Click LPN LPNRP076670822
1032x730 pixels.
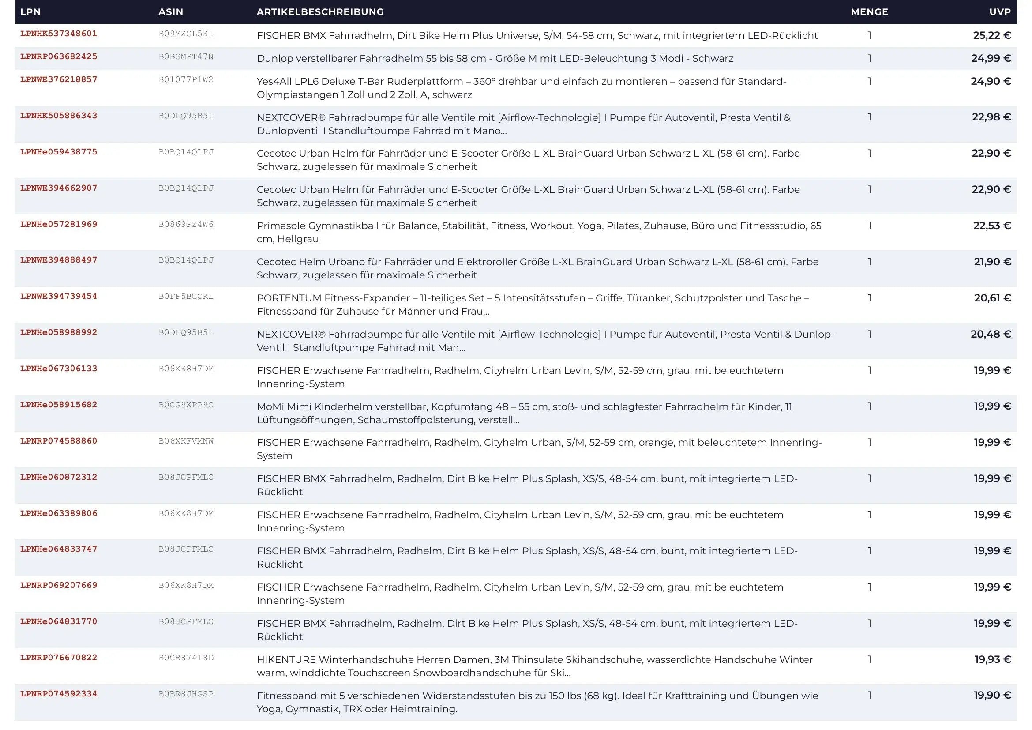coord(58,658)
